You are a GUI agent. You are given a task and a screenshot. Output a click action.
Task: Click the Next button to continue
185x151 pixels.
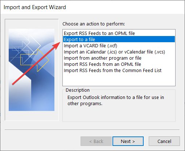(x=128, y=141)
